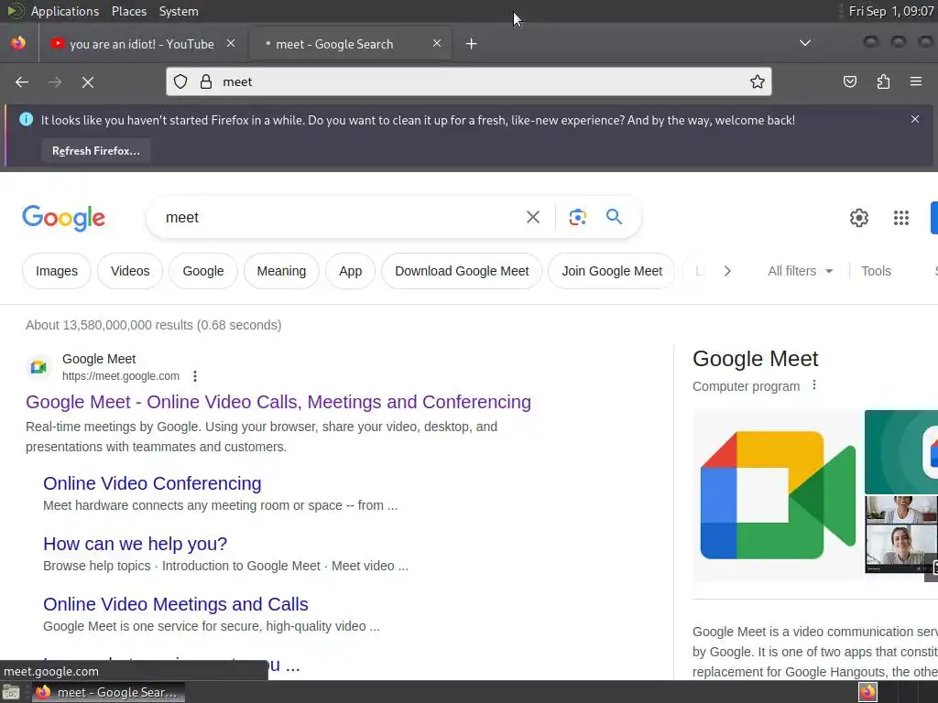Expand the All filters dropdown
Viewport: 938px width, 703px height.
pos(800,271)
